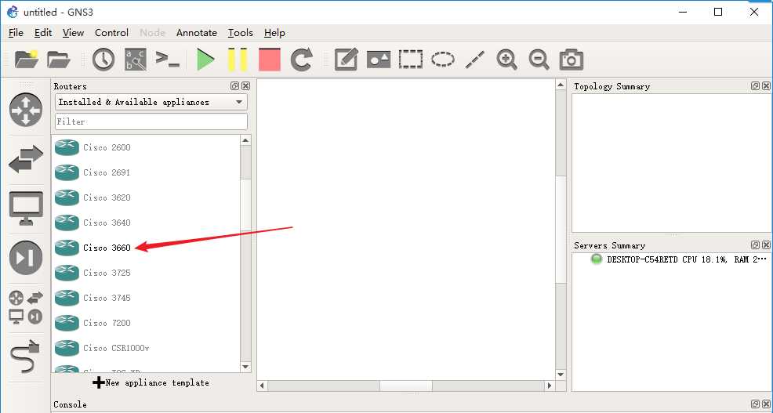Open the Help menu
The height and width of the screenshot is (413, 773).
tap(274, 33)
